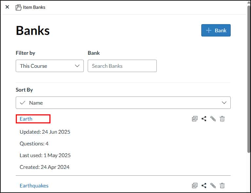Edit the Earth bank with pencil icon
This screenshot has height=193, width=251.
pyautogui.click(x=213, y=119)
